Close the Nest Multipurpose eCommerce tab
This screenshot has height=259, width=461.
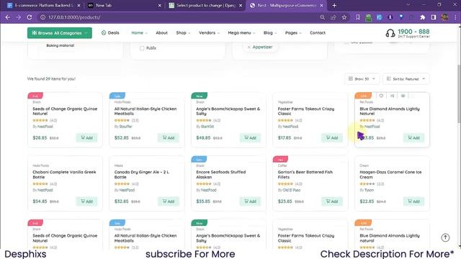coord(322,5)
